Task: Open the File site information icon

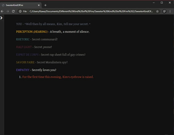Action: click(20, 11)
